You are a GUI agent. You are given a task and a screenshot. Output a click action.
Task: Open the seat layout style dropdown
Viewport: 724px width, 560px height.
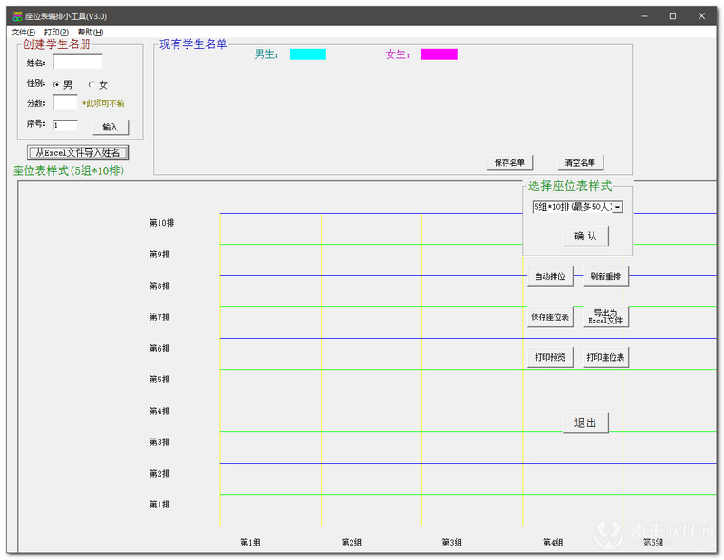617,207
